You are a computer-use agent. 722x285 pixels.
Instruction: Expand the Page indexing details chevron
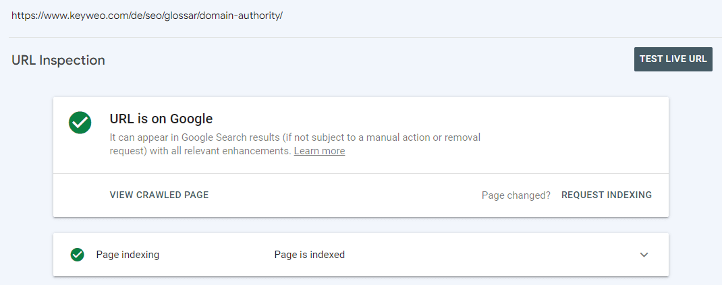pyautogui.click(x=644, y=255)
